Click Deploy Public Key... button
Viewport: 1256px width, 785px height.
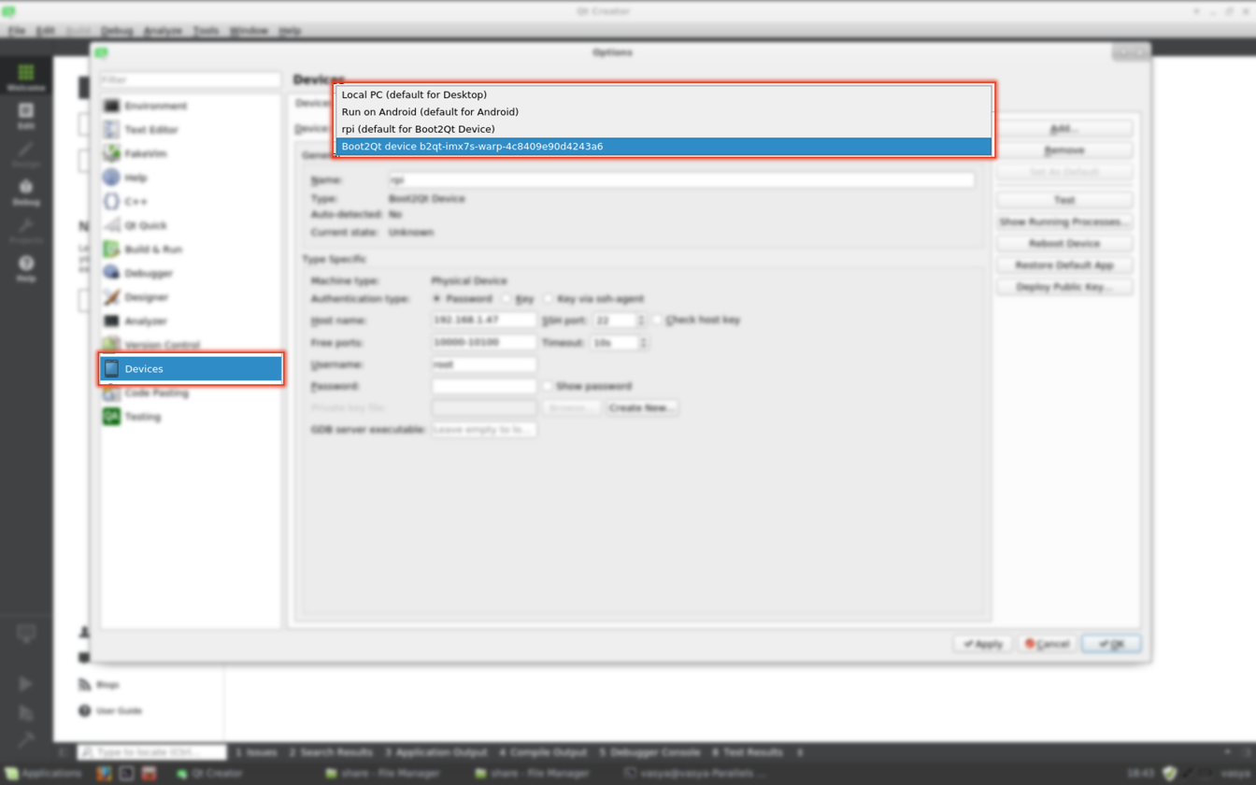(x=1064, y=287)
